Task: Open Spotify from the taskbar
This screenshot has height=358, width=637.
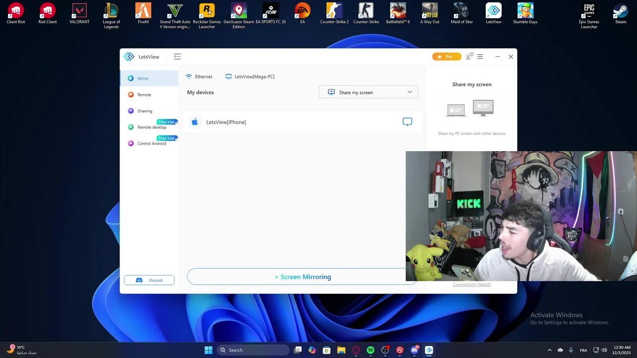Action: pyautogui.click(x=370, y=350)
